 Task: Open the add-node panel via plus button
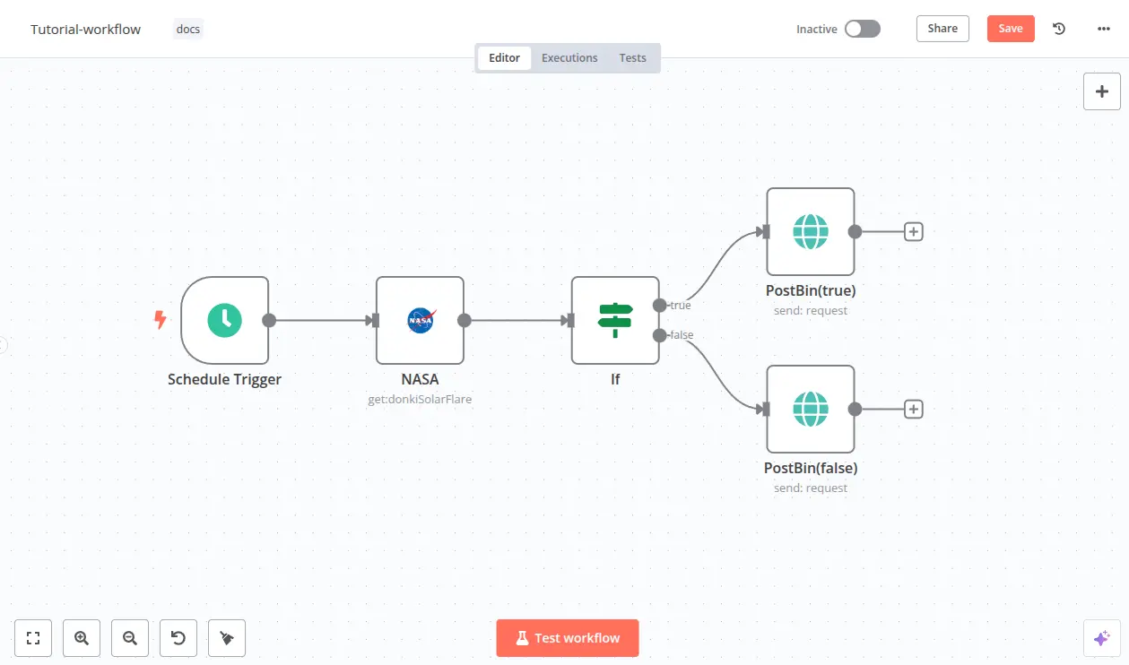coord(1101,91)
